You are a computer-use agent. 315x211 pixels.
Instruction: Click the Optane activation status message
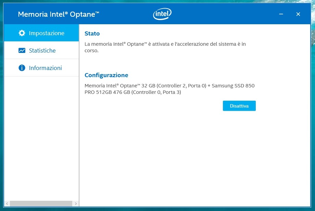[165, 47]
